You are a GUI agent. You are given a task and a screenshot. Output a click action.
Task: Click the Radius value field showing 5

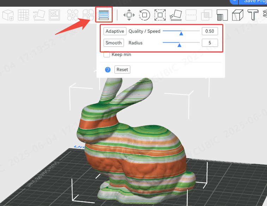(210, 43)
